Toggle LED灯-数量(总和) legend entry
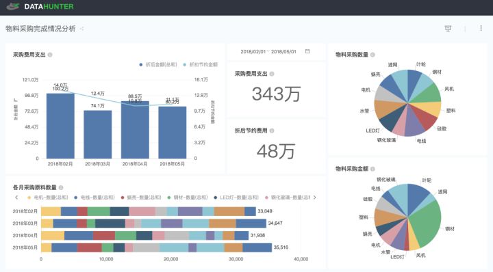The height and width of the screenshot is (272, 493). [x=236, y=198]
